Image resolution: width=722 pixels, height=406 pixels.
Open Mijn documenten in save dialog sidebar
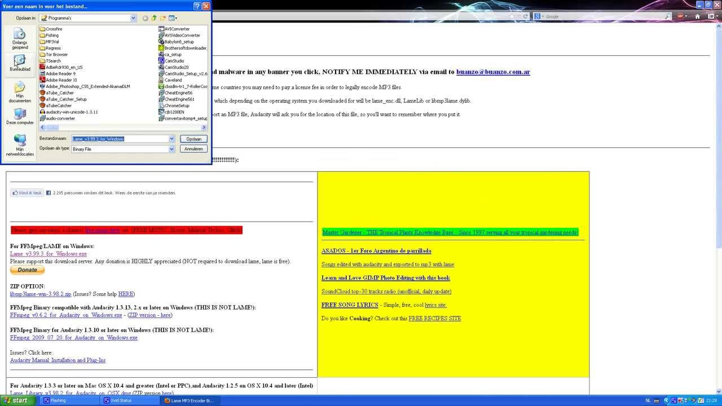20,92
